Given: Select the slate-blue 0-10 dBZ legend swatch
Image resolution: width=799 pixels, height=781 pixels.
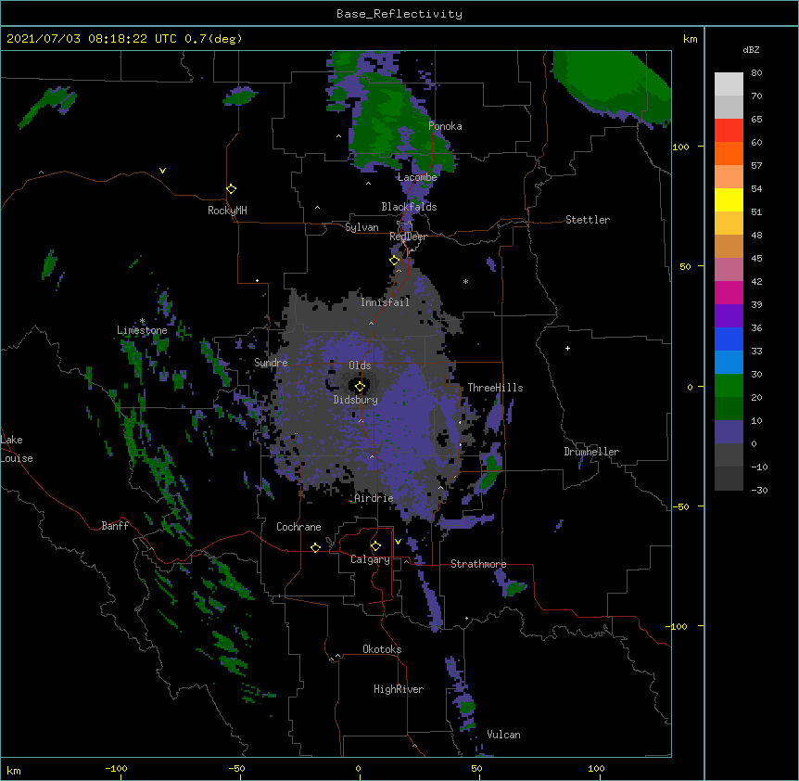Looking at the screenshot, I should 729,432.
